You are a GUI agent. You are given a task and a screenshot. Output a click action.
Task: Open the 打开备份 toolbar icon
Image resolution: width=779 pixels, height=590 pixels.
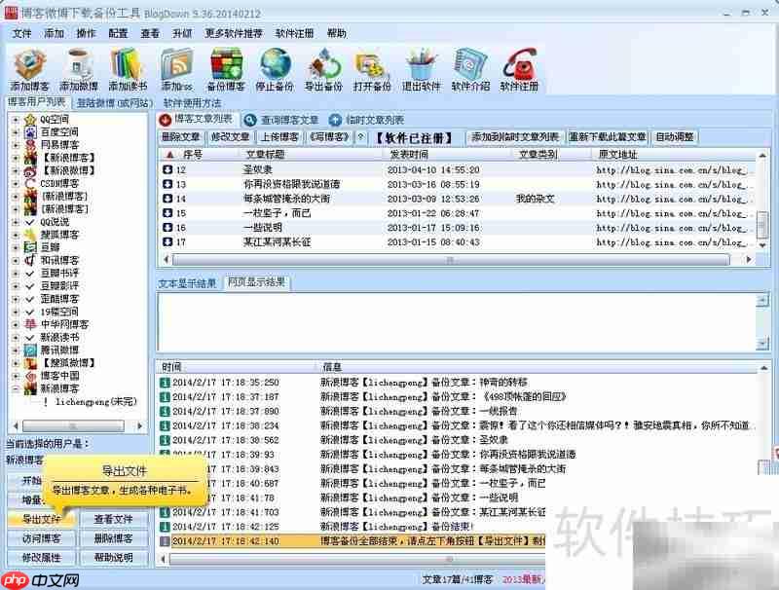tap(372, 65)
